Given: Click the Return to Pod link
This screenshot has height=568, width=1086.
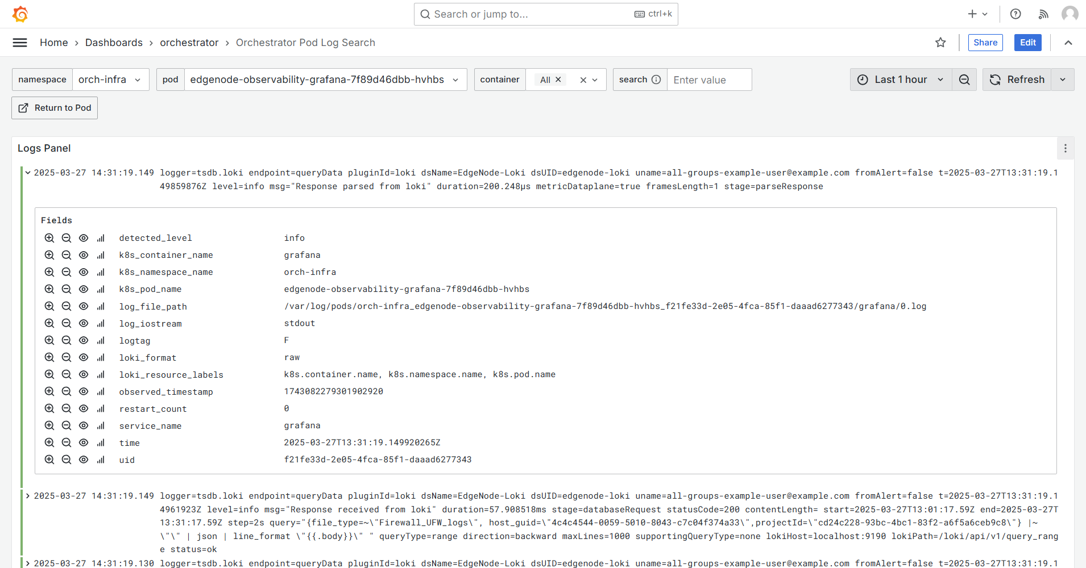Looking at the screenshot, I should pos(55,108).
